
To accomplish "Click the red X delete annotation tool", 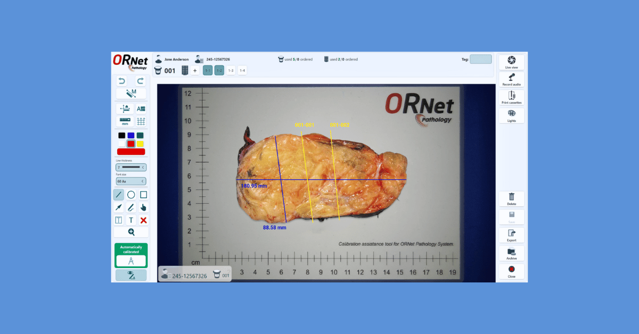I will click(143, 220).
